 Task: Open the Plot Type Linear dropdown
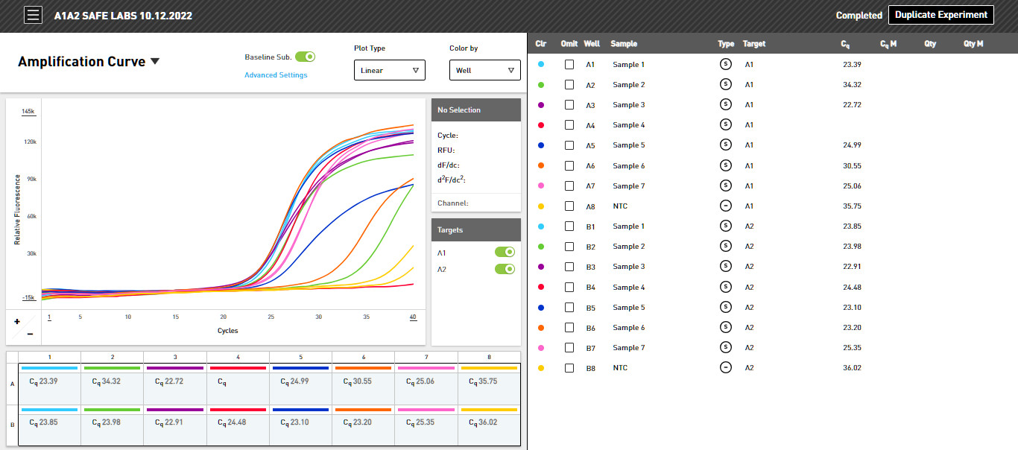pos(390,70)
